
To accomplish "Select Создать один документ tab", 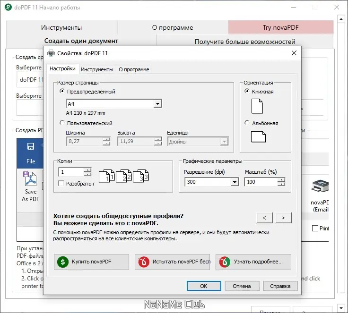I will click(x=81, y=41).
